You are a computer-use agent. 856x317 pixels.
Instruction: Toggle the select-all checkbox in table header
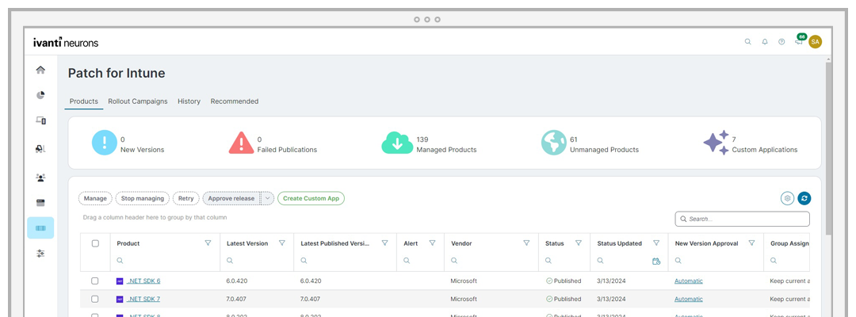pos(95,243)
